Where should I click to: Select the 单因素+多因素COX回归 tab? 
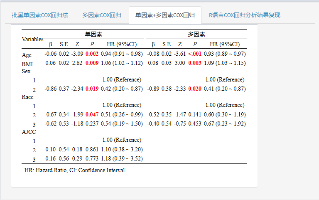[165, 15]
